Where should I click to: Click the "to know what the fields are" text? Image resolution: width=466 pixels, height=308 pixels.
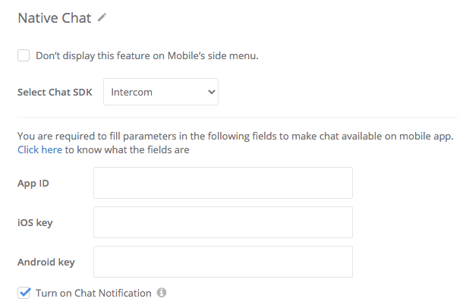click(x=127, y=149)
